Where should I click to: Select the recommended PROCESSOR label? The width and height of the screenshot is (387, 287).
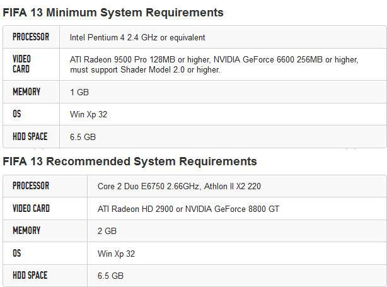(31, 185)
